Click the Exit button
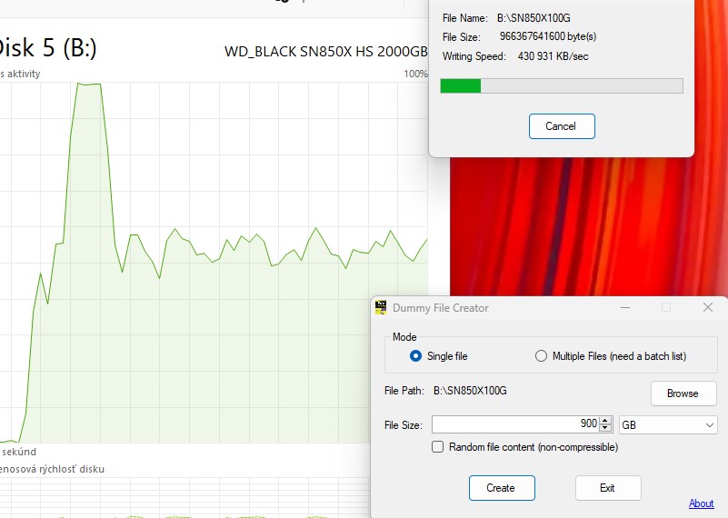 [x=608, y=488]
